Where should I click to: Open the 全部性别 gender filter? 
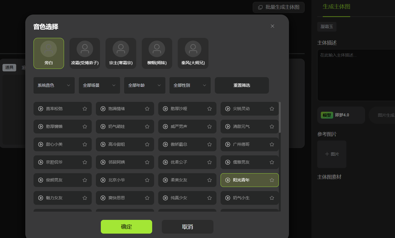pyautogui.click(x=190, y=85)
